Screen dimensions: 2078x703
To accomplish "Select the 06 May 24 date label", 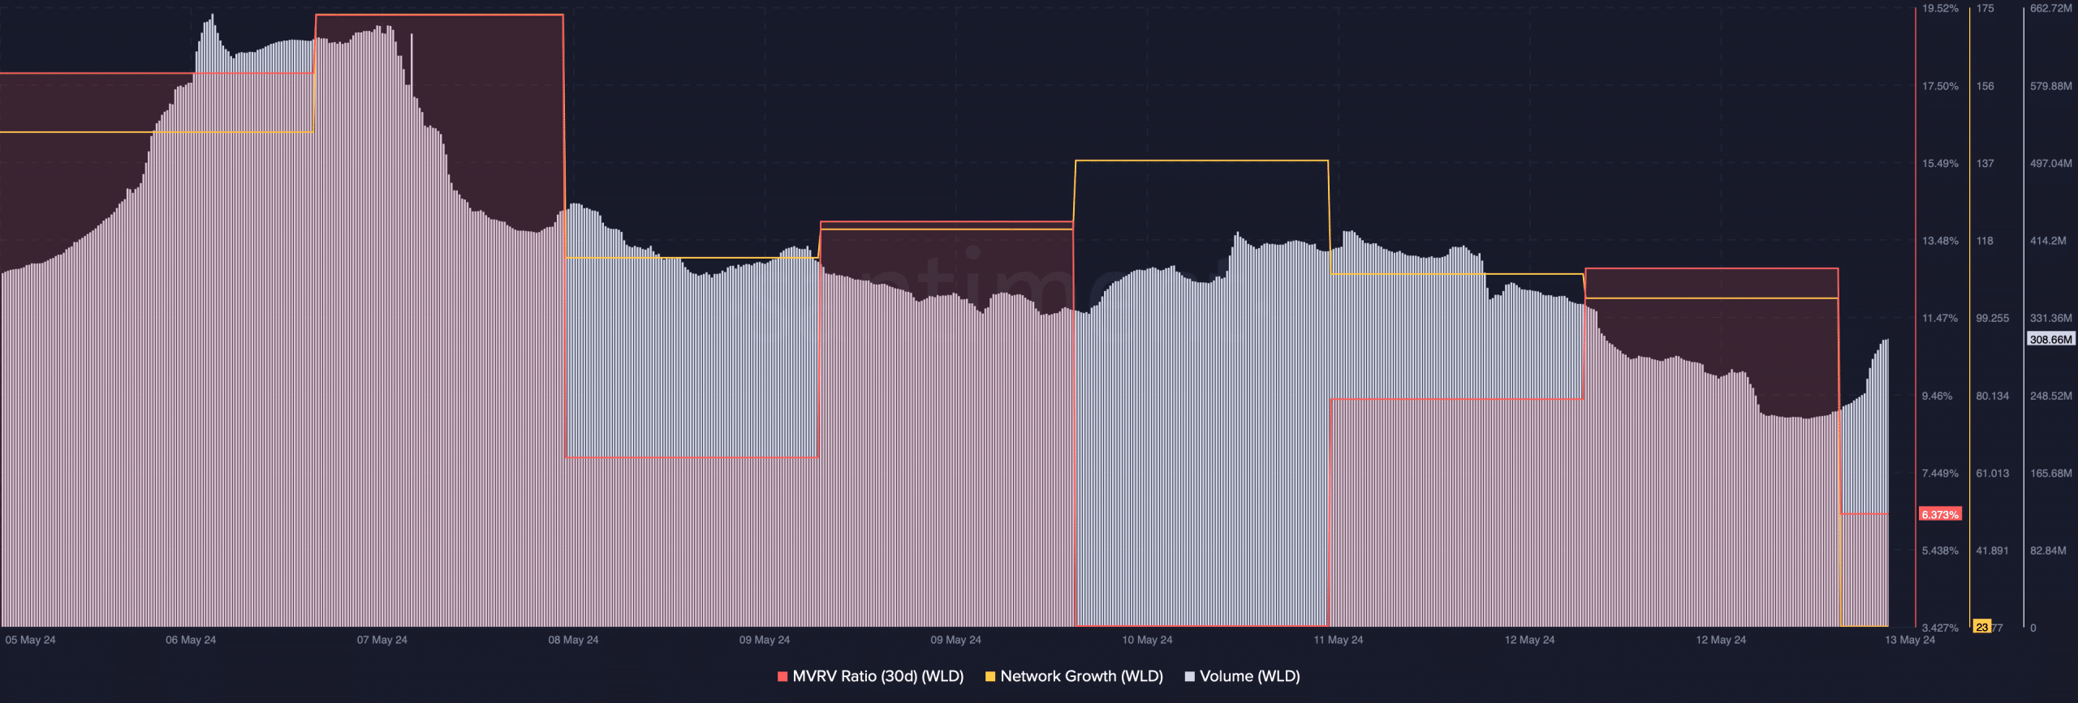I will tap(191, 640).
